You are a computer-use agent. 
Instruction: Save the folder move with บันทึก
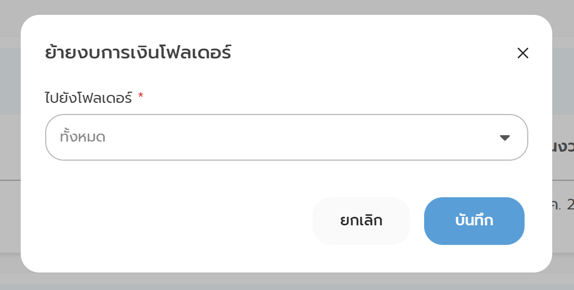pyautogui.click(x=474, y=221)
